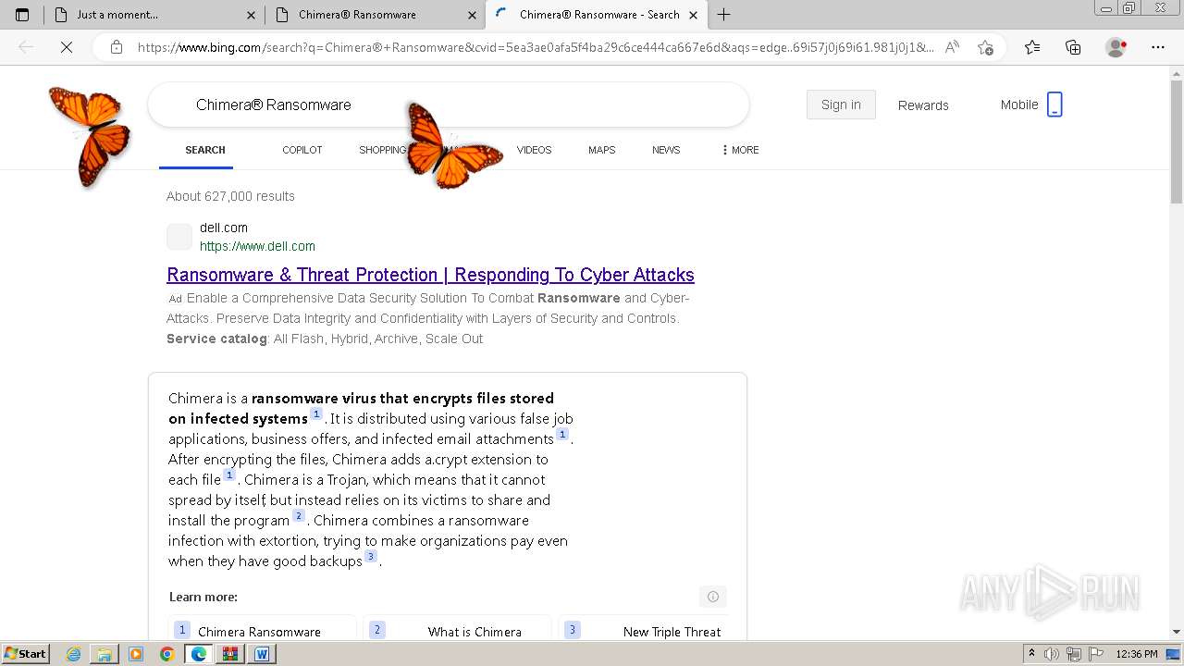Show hidden tray icons arrow

click(x=1031, y=654)
